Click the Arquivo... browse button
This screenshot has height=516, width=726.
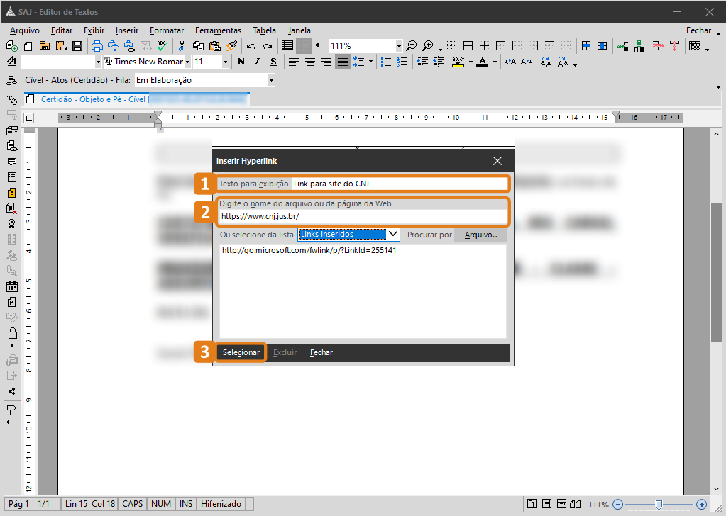[480, 235]
